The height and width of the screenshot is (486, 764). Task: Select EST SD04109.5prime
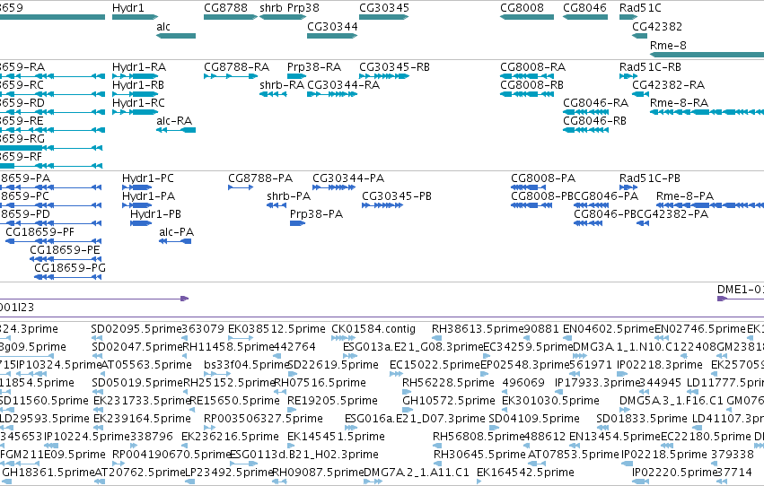(534, 420)
